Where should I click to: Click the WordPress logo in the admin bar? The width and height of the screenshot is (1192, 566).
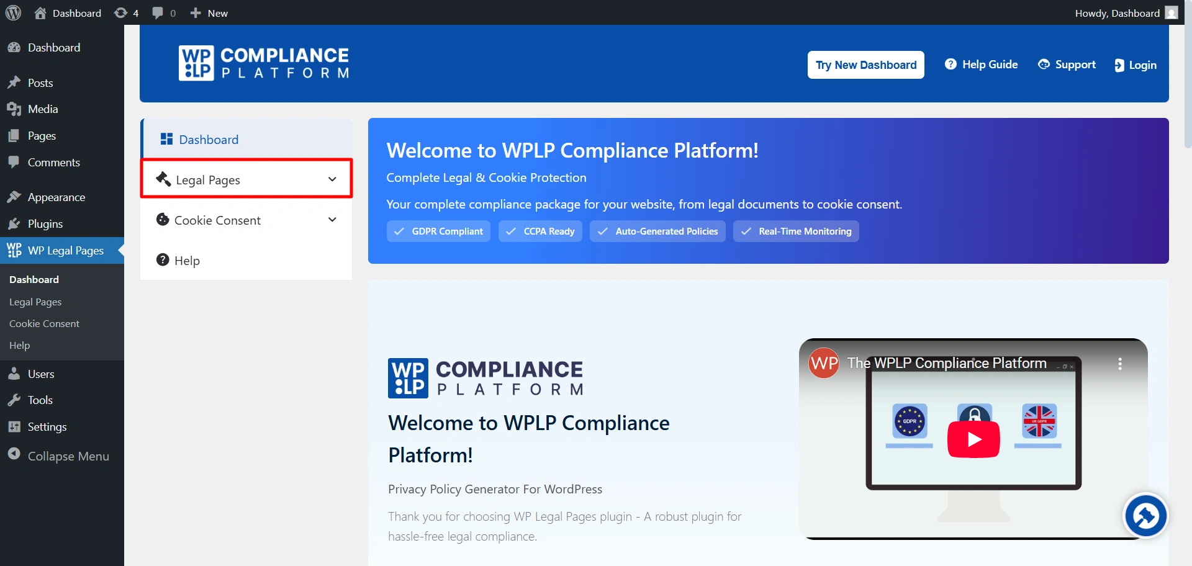pyautogui.click(x=13, y=12)
